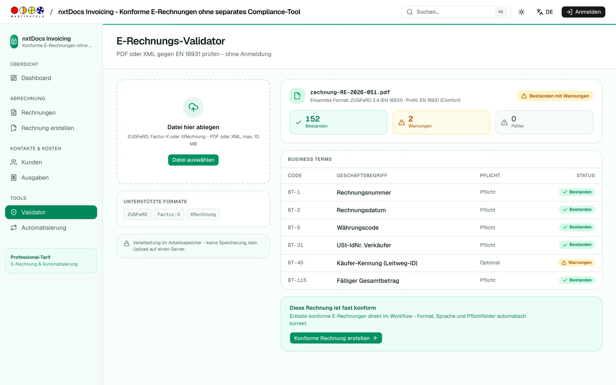This screenshot has width=616, height=385.
Task: Click the checked-file icon beside rechnung-RE-2026-051.pdf
Action: coord(297,96)
